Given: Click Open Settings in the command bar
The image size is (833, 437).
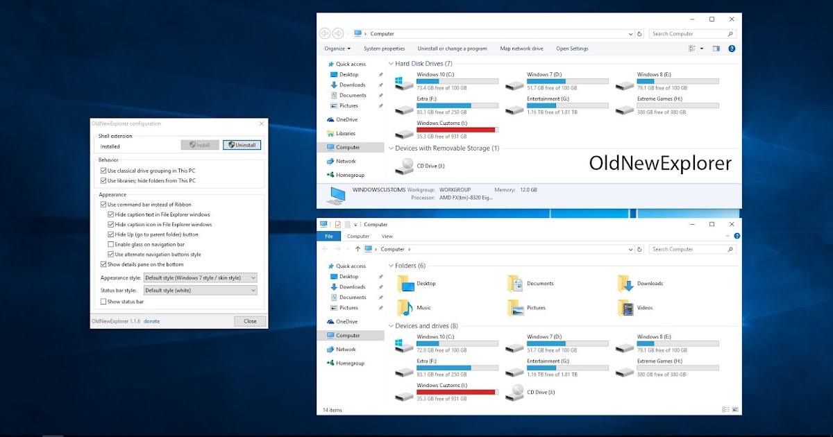Looking at the screenshot, I should click(572, 49).
